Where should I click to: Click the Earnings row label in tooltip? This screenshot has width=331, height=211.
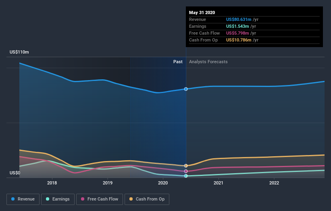pos(198,26)
